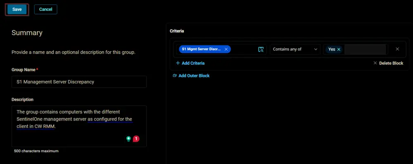
Task: Open the criteria field search lookup icon
Action: [261, 49]
